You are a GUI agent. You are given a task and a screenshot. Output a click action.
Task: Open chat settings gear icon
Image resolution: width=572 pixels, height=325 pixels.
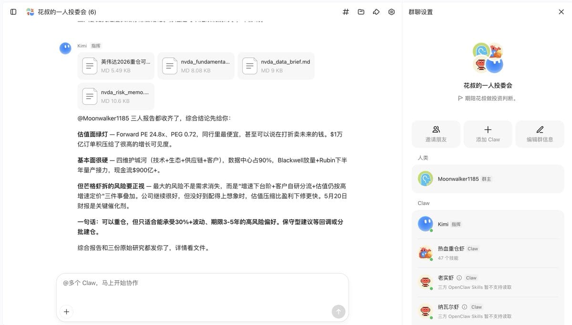coord(391,12)
